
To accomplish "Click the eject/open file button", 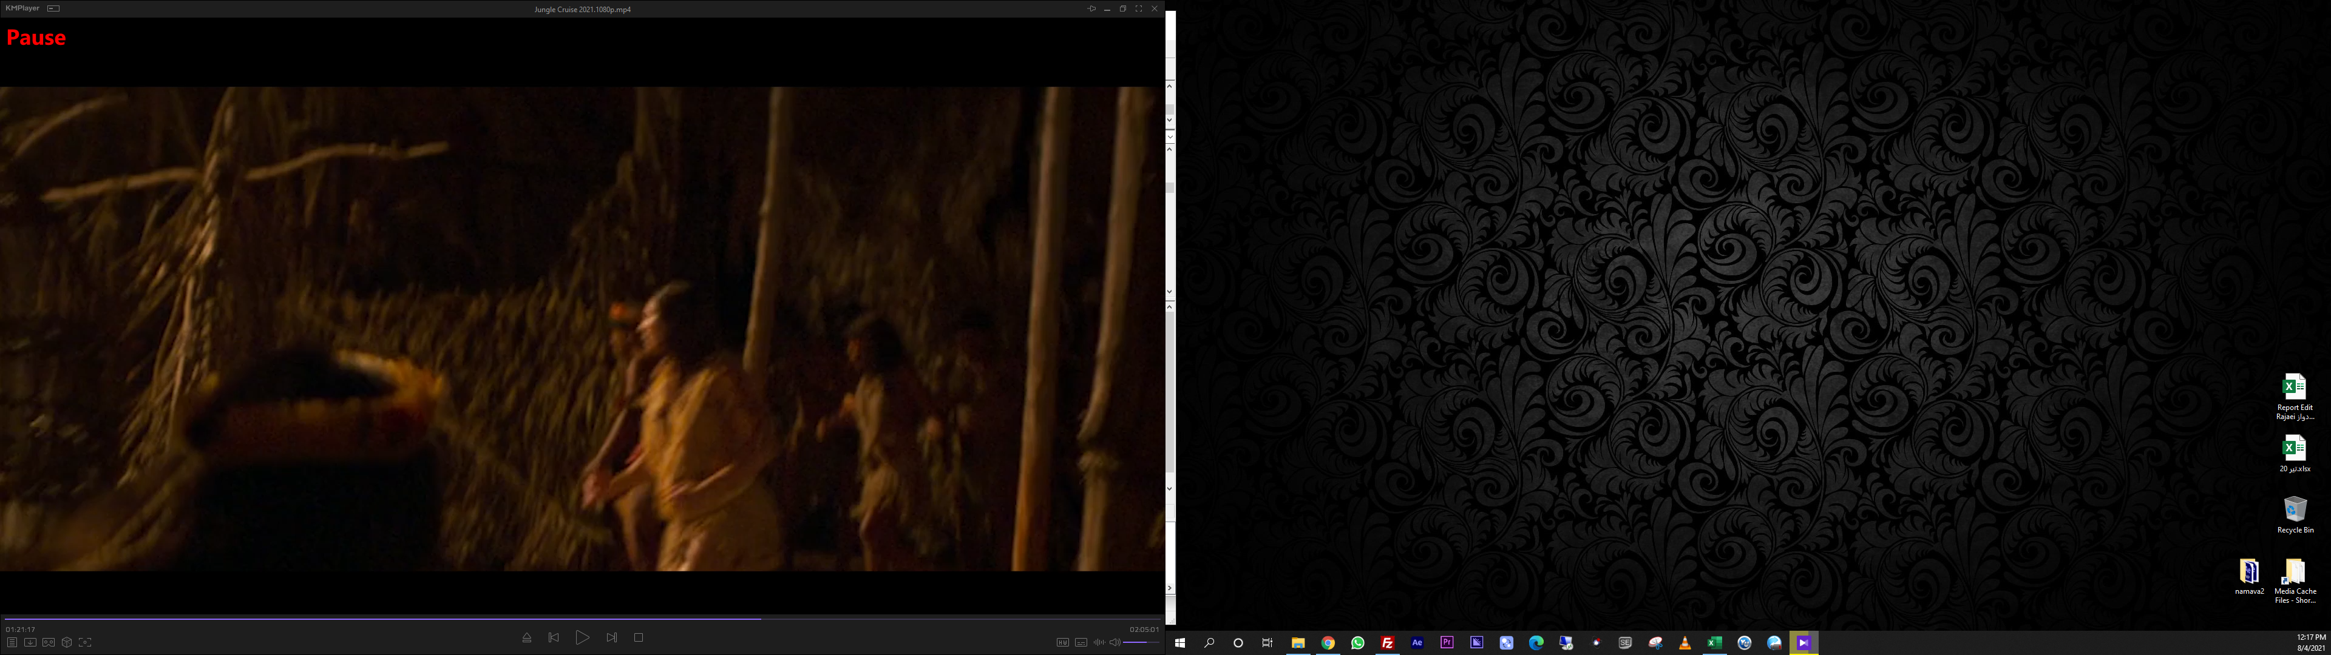I will coord(527,638).
